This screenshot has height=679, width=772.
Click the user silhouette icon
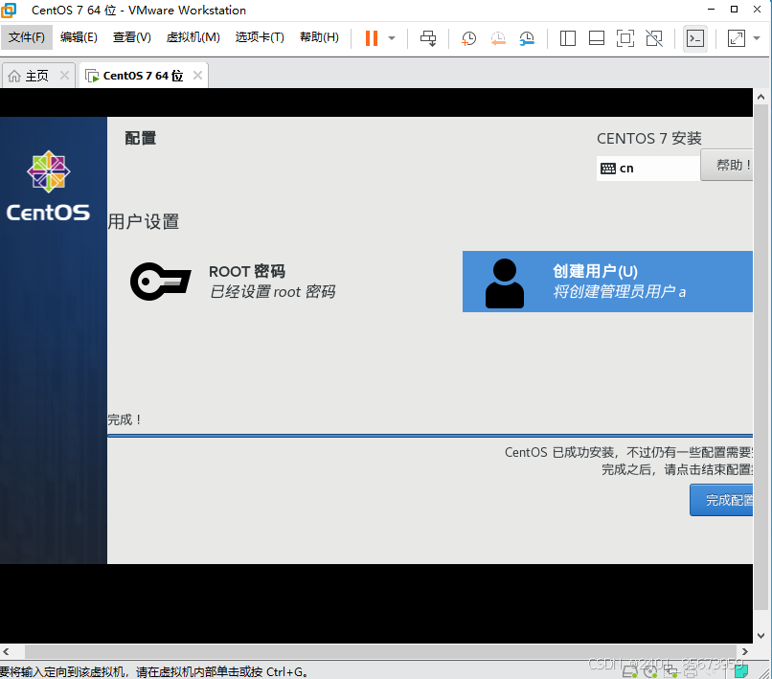[x=505, y=283]
